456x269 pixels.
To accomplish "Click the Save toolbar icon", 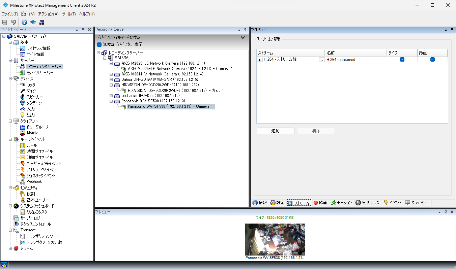I will [5, 22].
